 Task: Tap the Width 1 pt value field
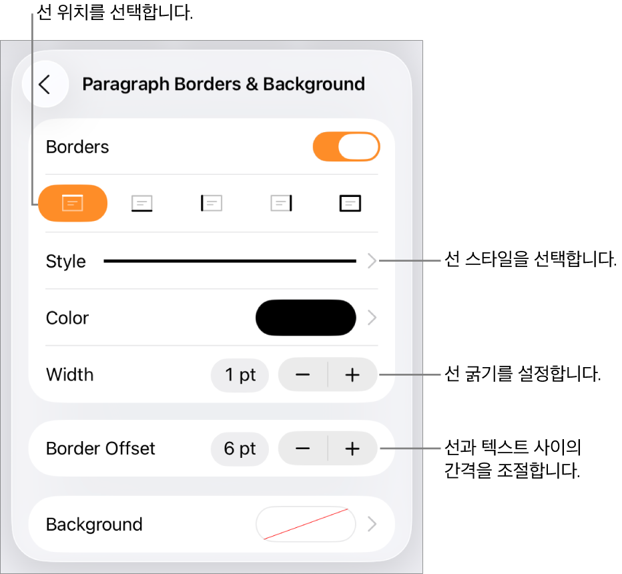[240, 375]
